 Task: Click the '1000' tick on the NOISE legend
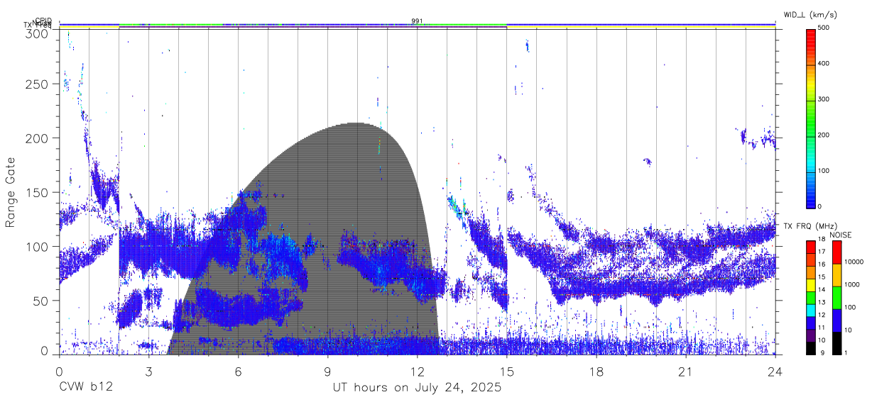(852, 285)
